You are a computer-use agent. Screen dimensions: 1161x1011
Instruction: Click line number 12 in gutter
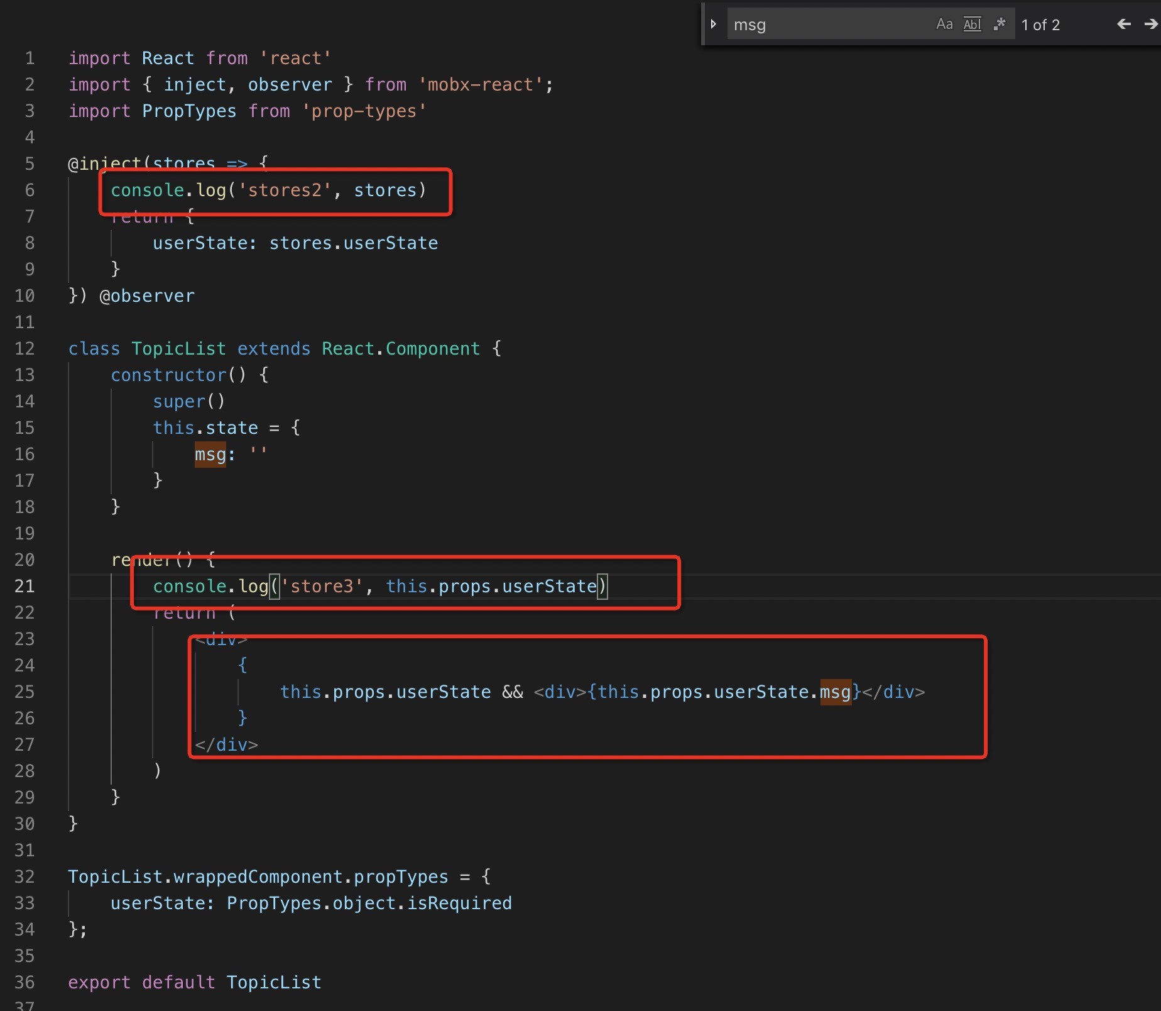pyautogui.click(x=25, y=349)
